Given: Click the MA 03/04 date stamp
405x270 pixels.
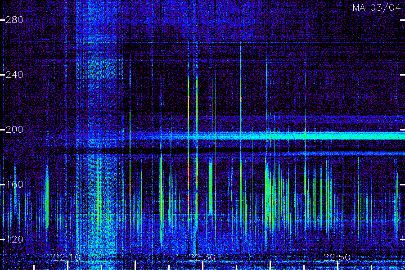Looking at the screenshot, I should [376, 8].
